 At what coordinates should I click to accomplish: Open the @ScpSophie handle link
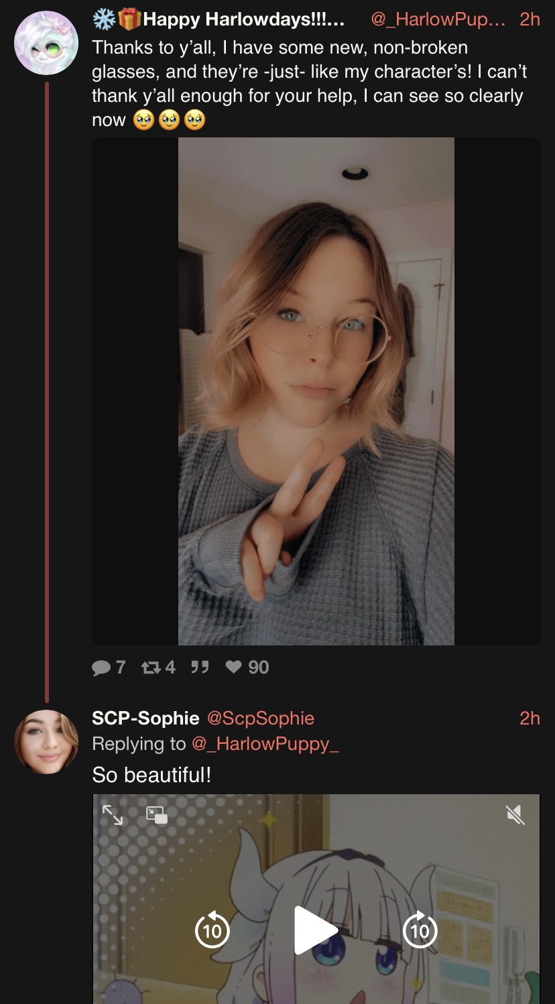coord(261,718)
